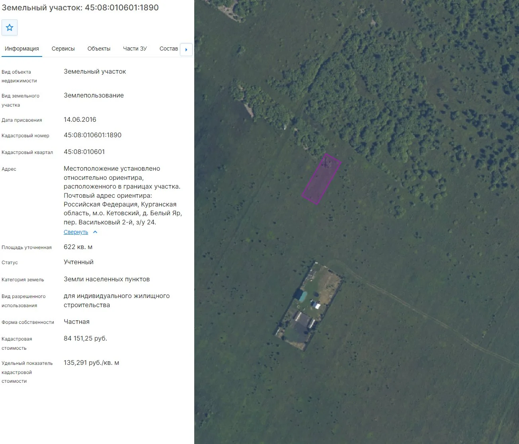Image resolution: width=519 pixels, height=444 pixels.
Task: Open the Информация tab
Action: point(22,49)
